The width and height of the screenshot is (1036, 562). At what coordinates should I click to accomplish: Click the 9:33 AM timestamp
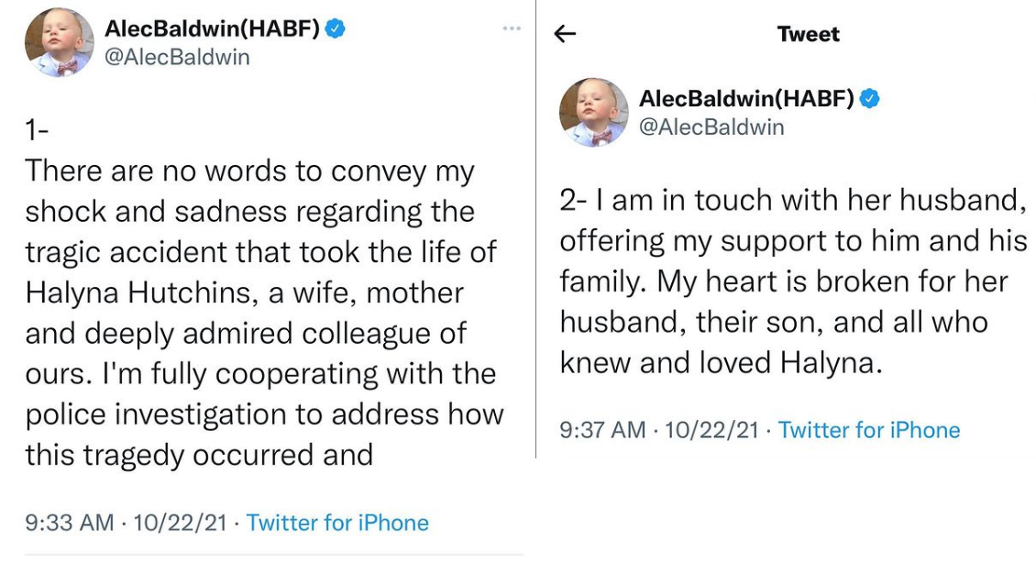click(x=70, y=523)
